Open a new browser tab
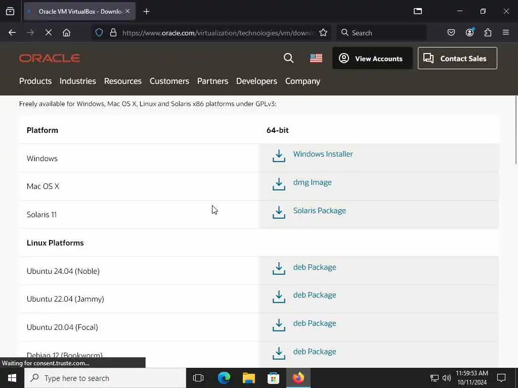Viewport: 518px width, 388px height. pos(146,12)
